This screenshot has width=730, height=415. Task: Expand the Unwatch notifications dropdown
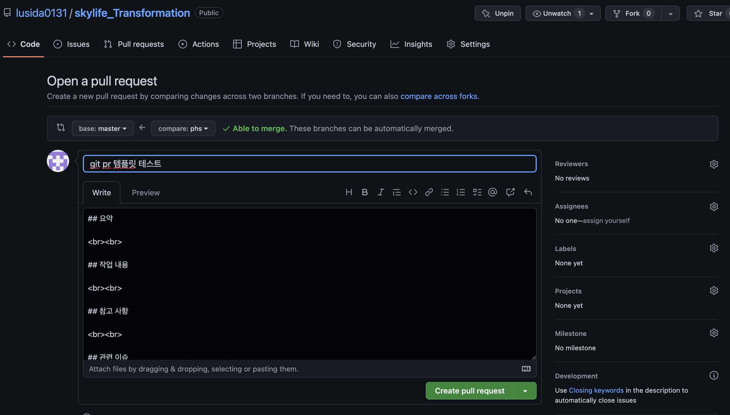pyautogui.click(x=591, y=14)
